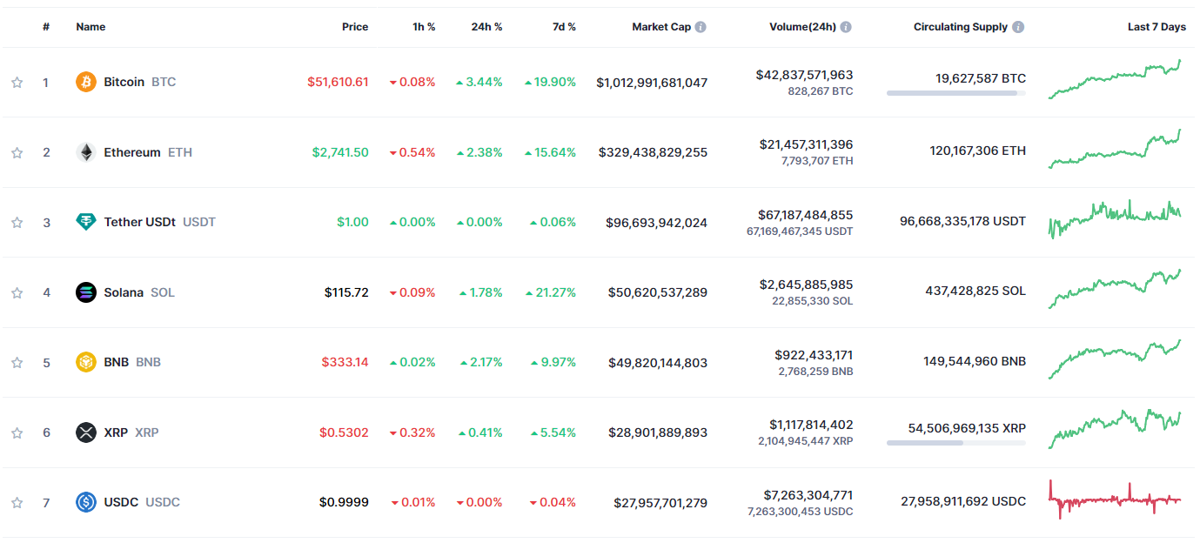Click Tether volume $67,187,484,855

tap(806, 215)
